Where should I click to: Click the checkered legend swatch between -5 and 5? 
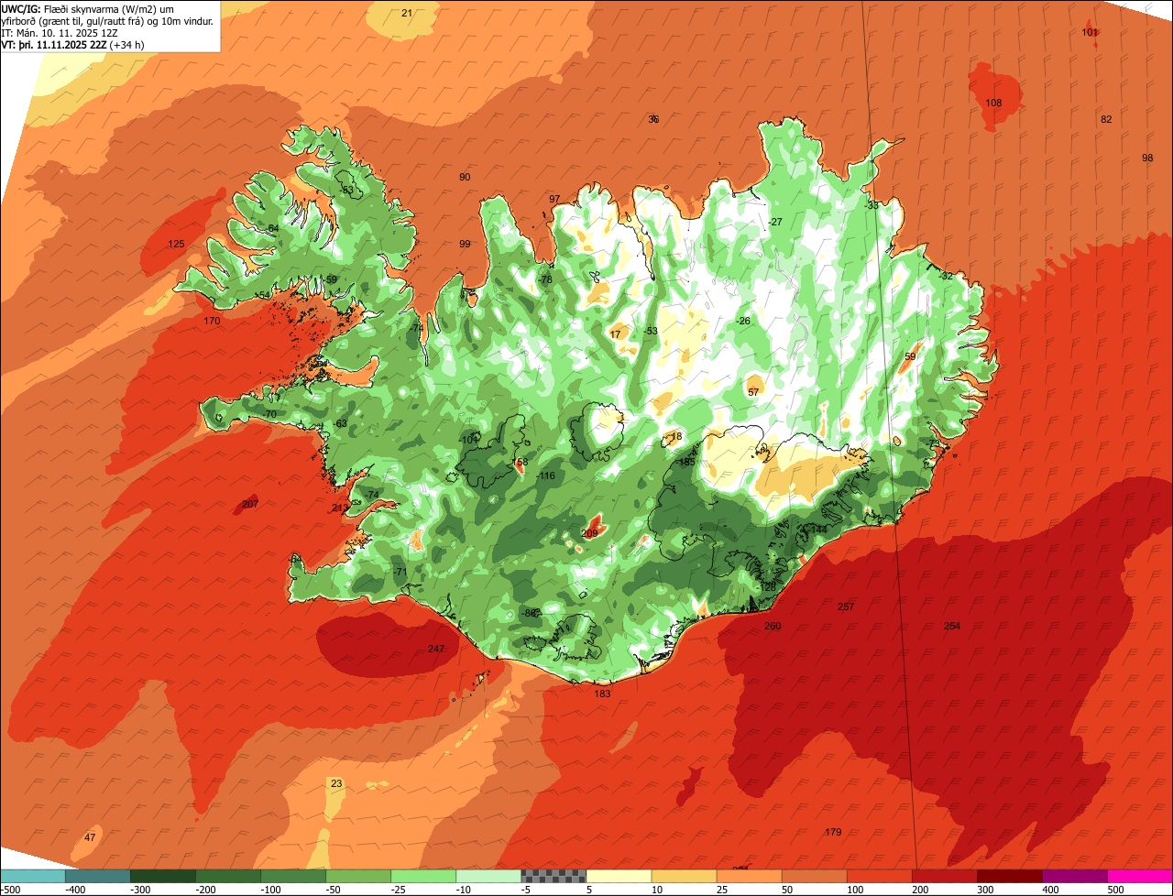[554, 876]
